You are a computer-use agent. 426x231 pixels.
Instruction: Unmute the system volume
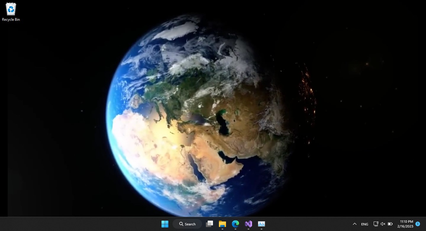click(383, 224)
